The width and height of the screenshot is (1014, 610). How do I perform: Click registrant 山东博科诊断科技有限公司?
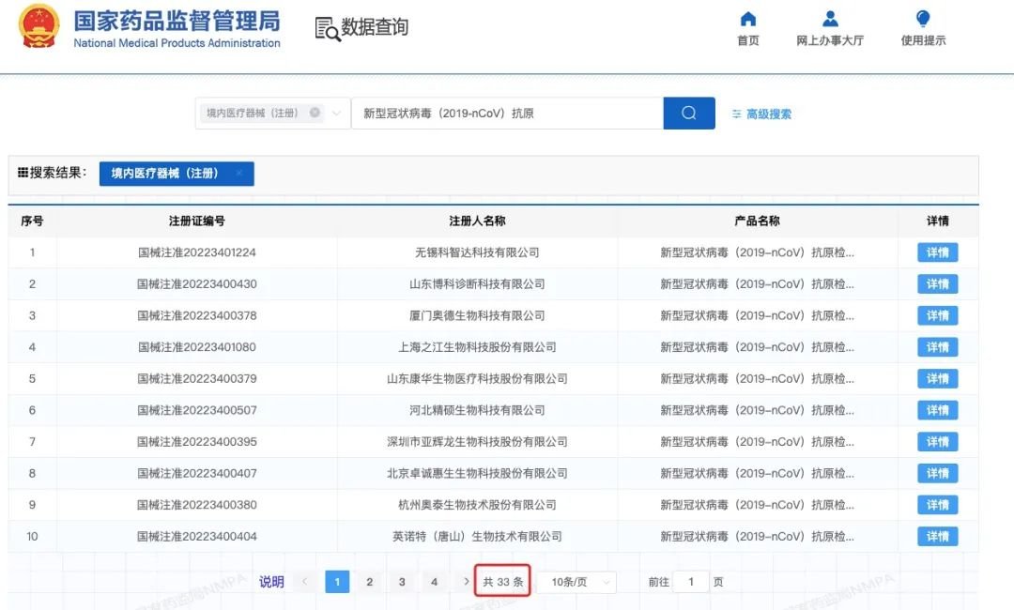(477, 284)
